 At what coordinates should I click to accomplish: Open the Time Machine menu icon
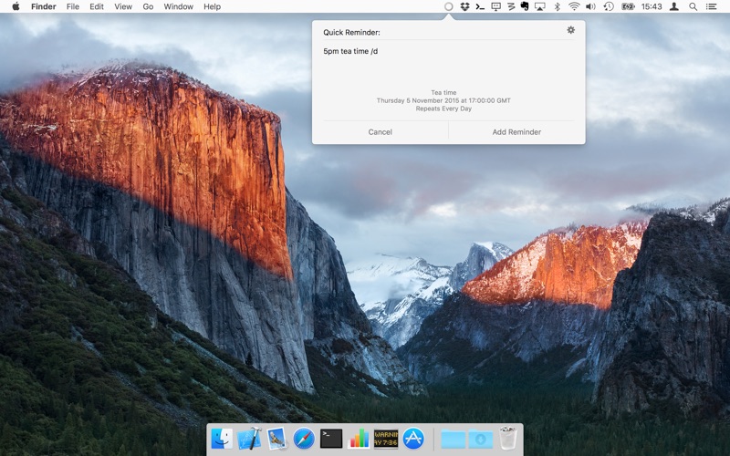609,6
